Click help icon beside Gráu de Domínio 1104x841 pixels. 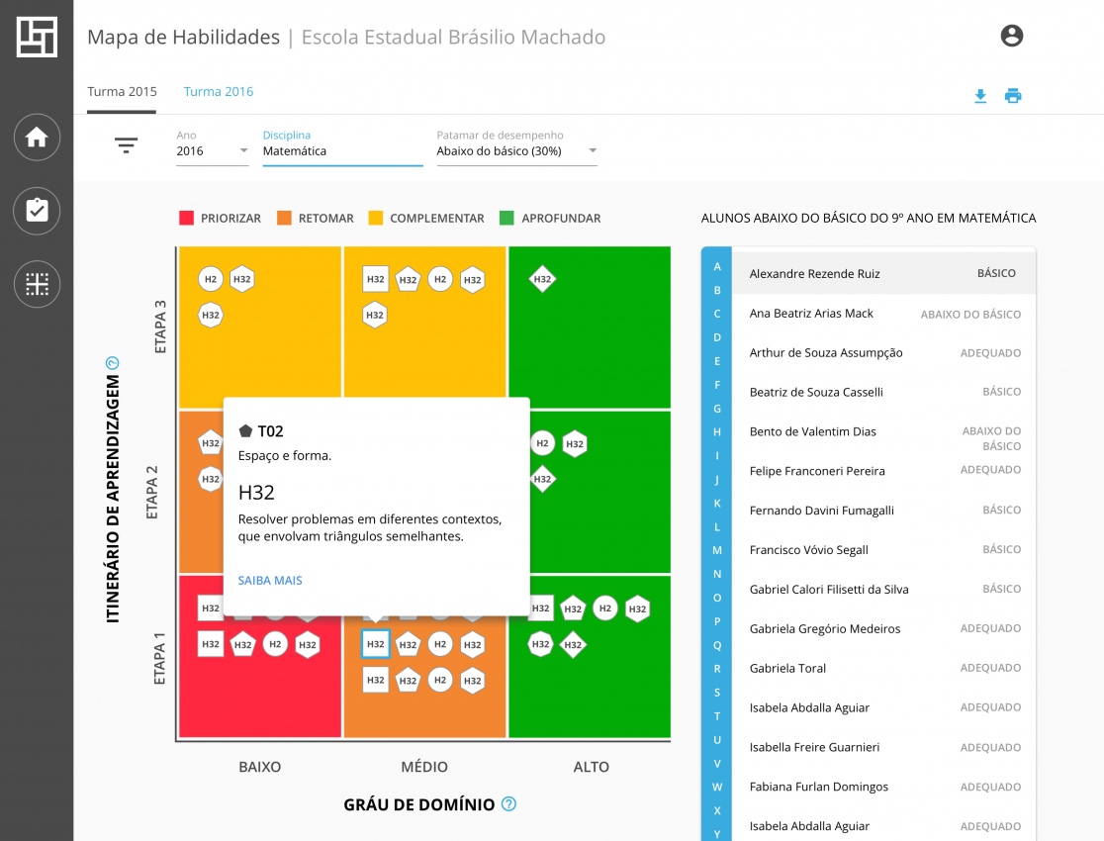pos(509,803)
